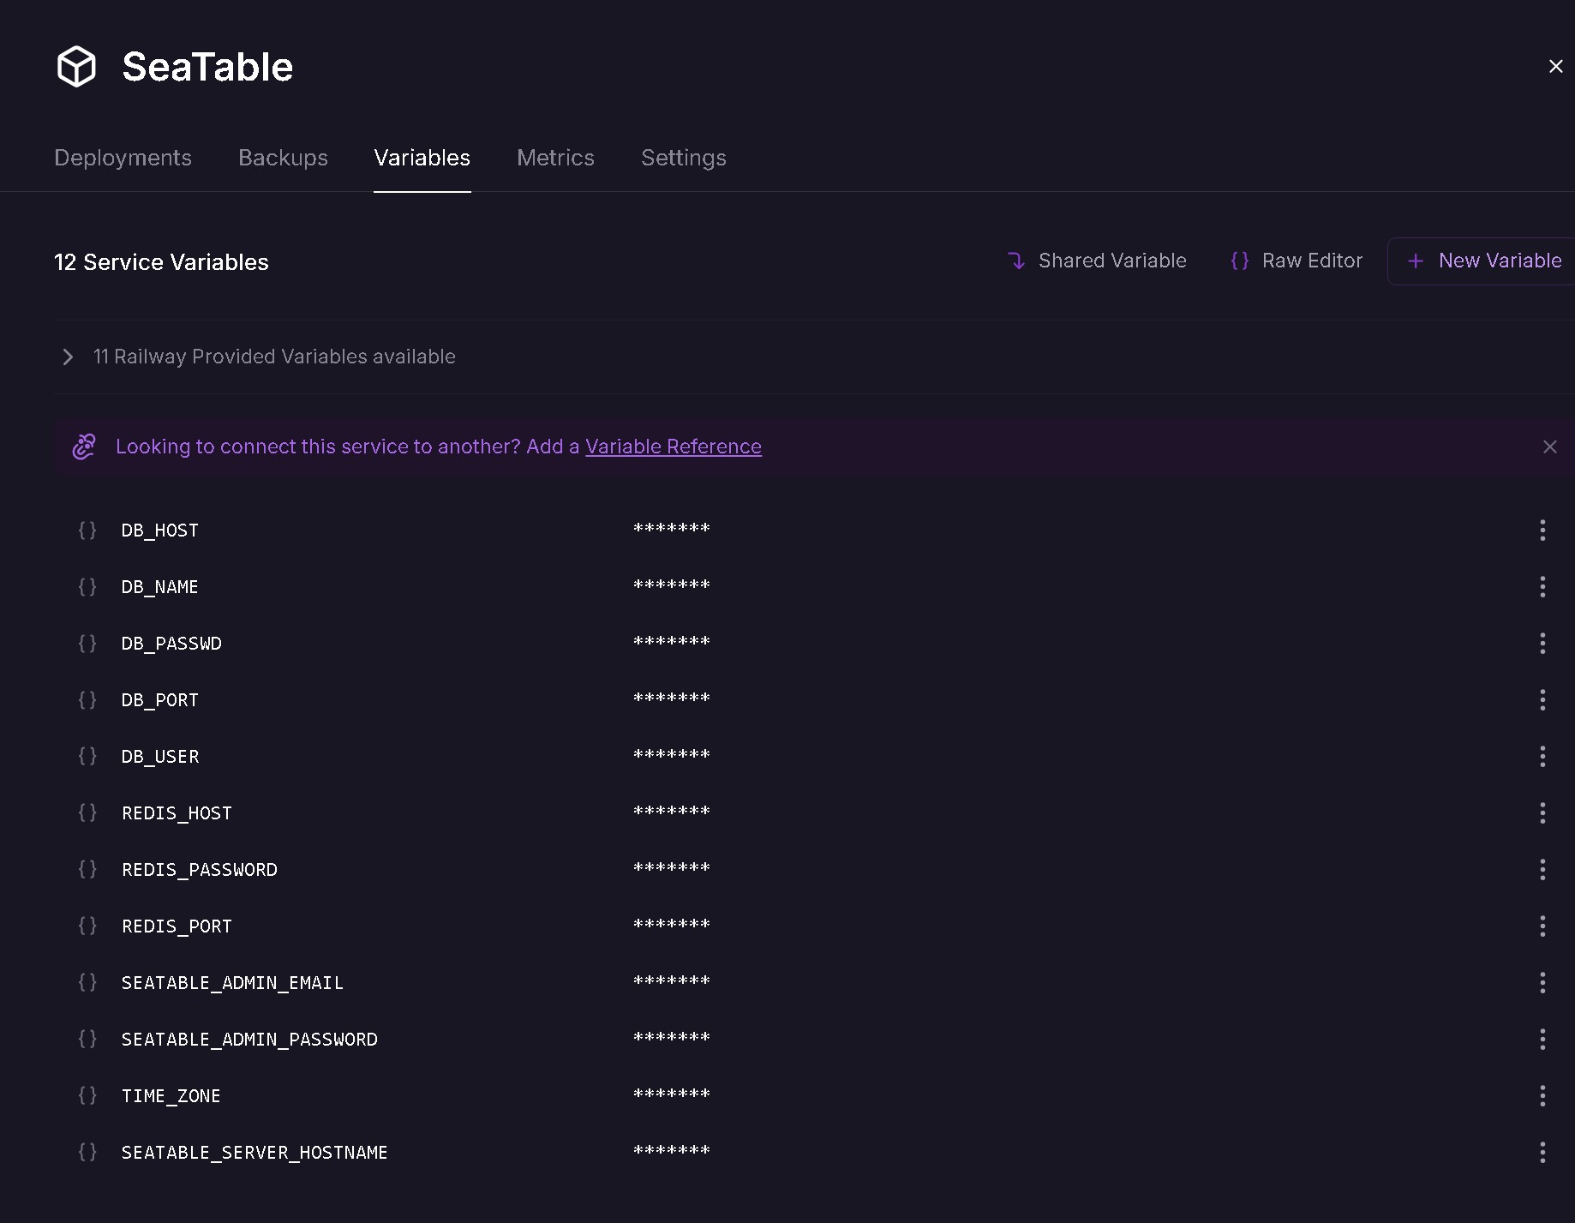The image size is (1575, 1223).
Task: Open options menu for TIME_ZONE
Action: click(x=1542, y=1095)
